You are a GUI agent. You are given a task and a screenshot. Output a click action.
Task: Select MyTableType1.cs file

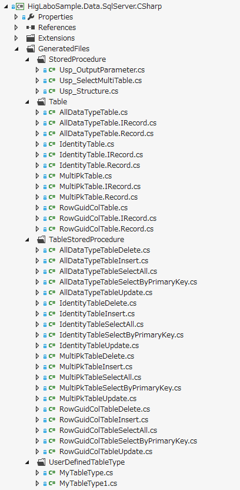coord(88,483)
